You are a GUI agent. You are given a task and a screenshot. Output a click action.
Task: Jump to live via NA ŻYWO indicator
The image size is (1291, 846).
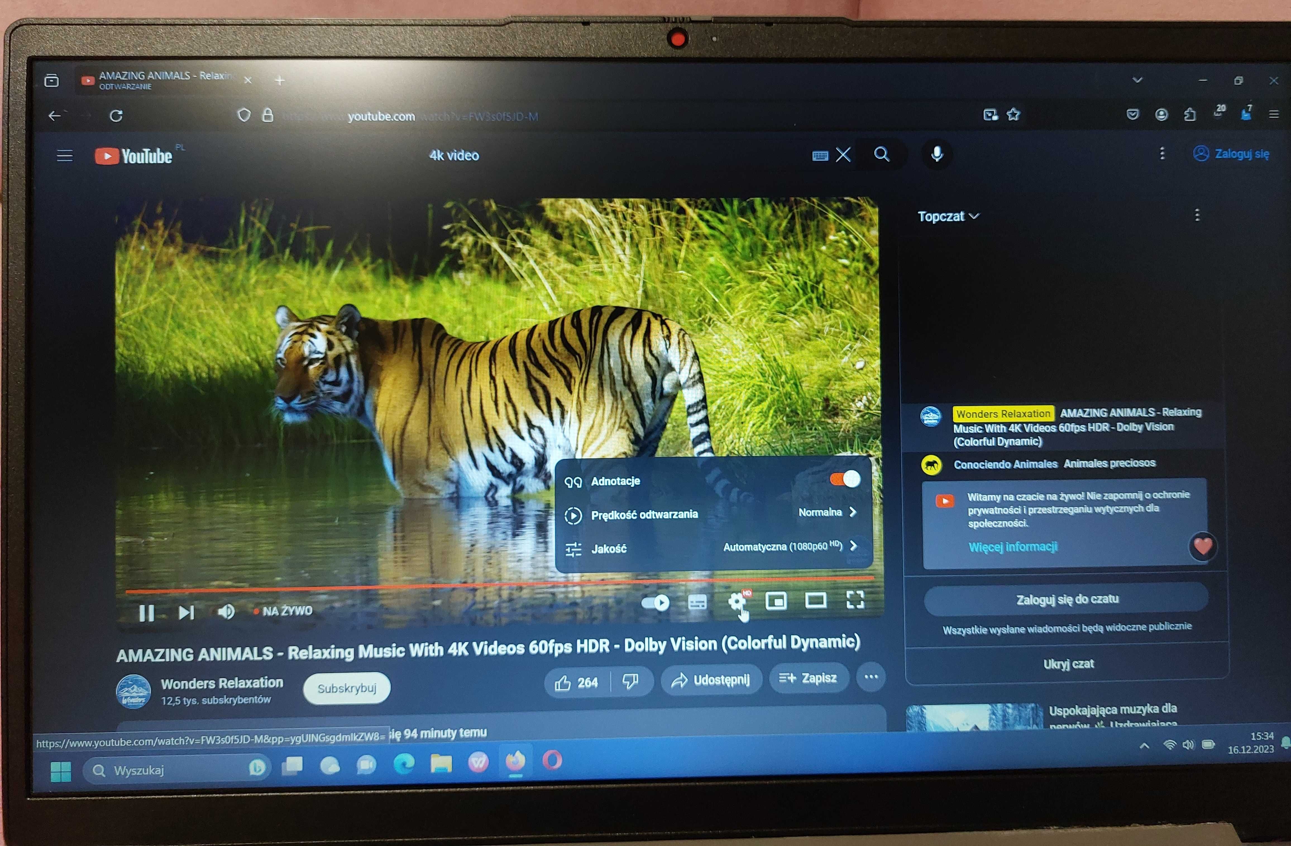[283, 611]
